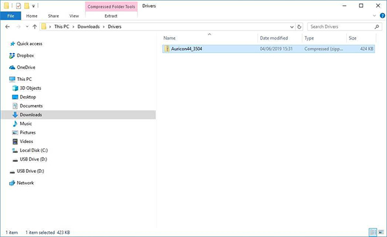
Task: Click the Compressed (zipp... type cell
Action: click(324, 49)
